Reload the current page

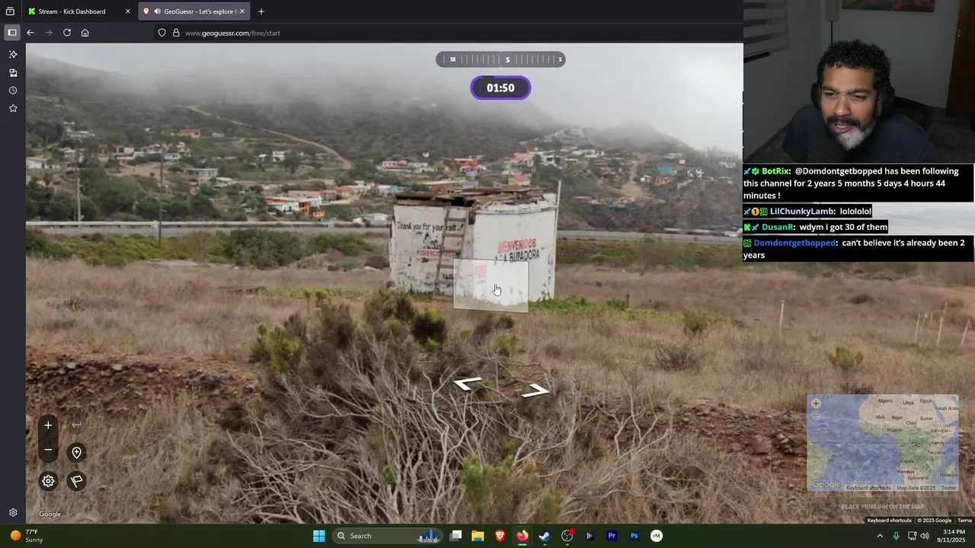coord(67,33)
